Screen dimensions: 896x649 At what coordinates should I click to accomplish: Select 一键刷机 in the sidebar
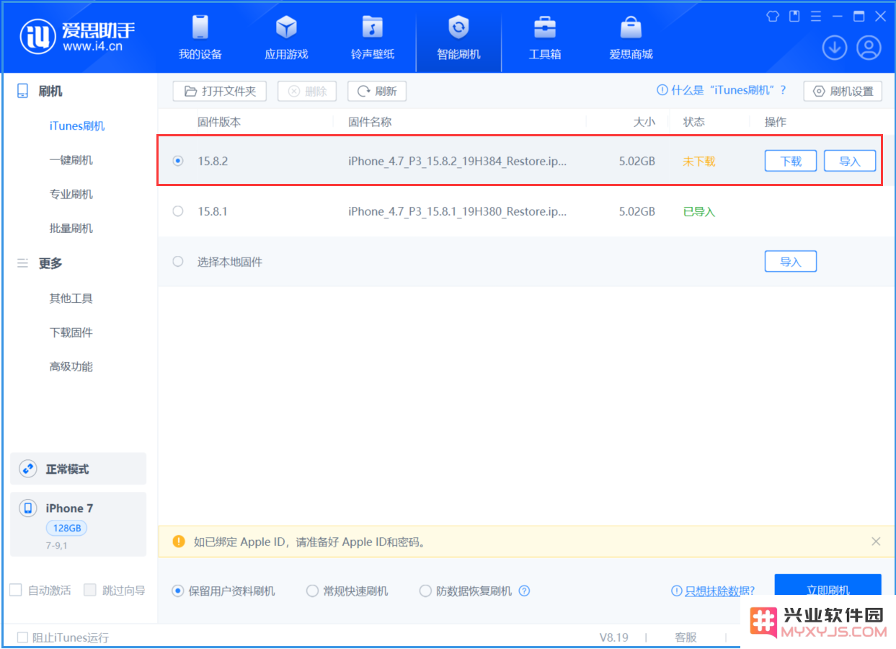tap(71, 160)
